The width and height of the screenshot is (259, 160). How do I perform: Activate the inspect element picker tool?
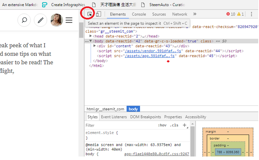pos(90,14)
